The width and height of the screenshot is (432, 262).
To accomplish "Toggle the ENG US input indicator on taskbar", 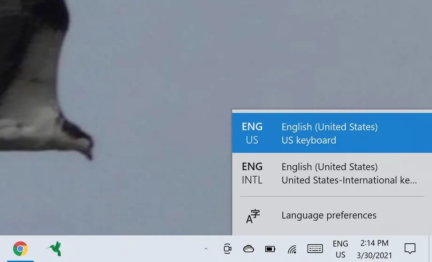I will [x=340, y=249].
